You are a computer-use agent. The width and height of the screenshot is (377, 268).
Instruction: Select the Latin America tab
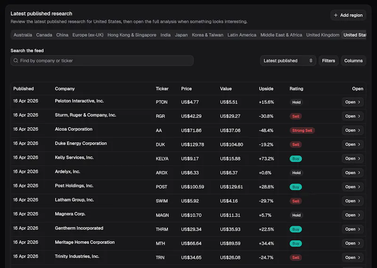click(x=242, y=35)
